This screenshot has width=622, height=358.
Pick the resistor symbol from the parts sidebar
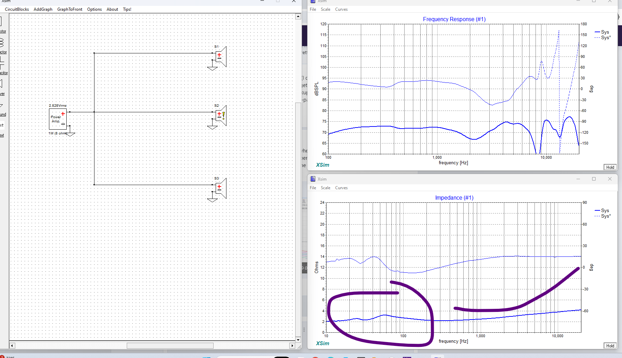tap(1, 21)
